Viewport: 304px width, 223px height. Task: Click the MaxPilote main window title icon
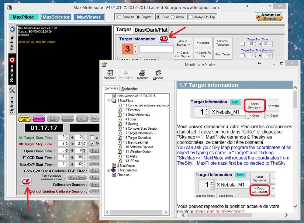(x=10, y=7)
